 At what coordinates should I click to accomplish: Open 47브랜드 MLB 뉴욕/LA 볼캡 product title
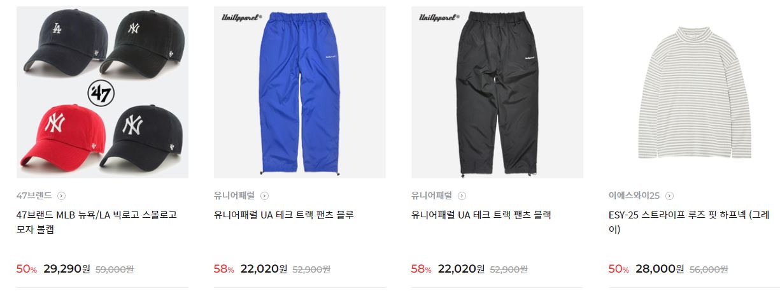[97, 222]
